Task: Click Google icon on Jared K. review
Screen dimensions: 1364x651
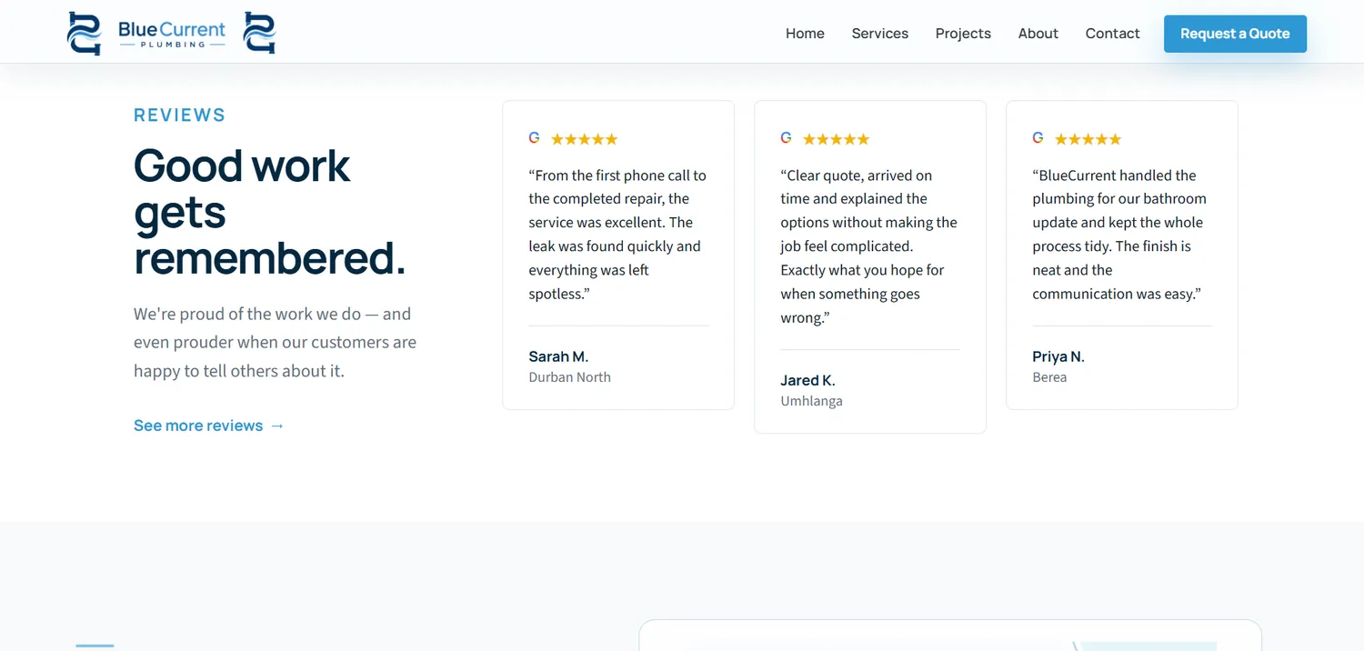Action: 787,138
